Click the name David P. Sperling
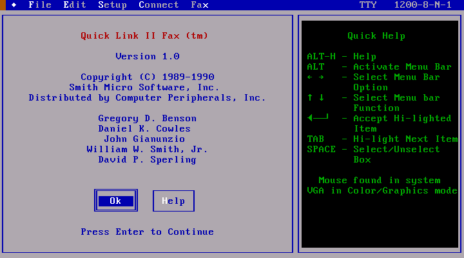464x258 pixels. 148,160
